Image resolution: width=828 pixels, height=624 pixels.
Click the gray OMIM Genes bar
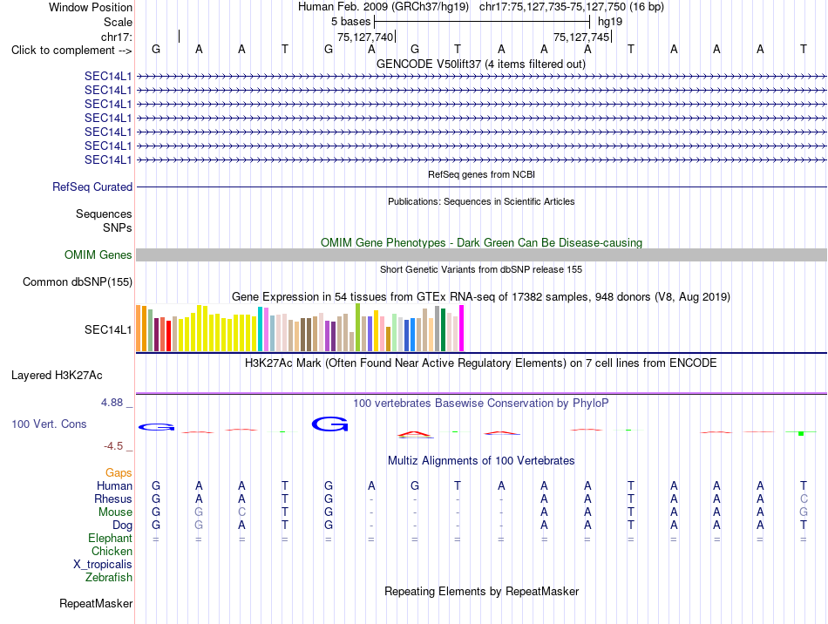coord(481,255)
